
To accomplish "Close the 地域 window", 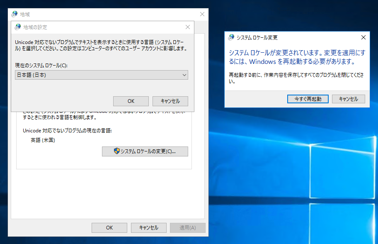I will click(x=202, y=14).
